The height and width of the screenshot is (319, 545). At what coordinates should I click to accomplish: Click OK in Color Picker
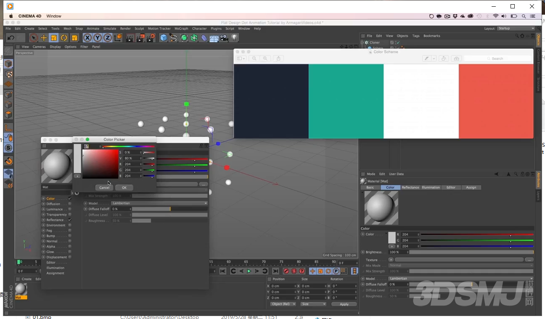[x=124, y=187]
